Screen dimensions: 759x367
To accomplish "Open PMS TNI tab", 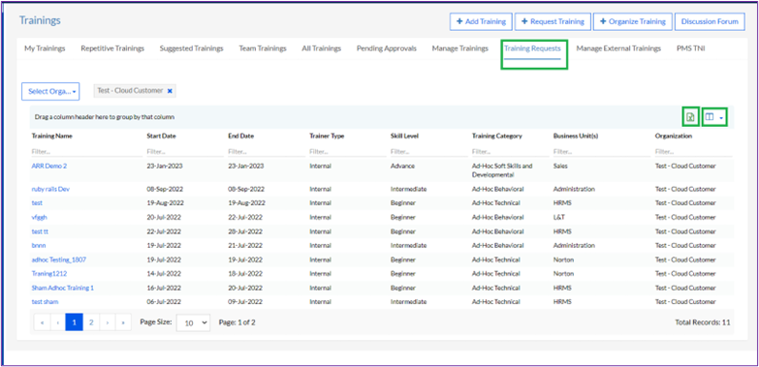I will click(691, 48).
